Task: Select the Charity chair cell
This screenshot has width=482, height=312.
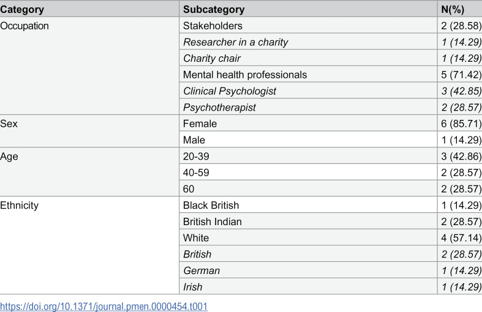Action: pos(308,58)
